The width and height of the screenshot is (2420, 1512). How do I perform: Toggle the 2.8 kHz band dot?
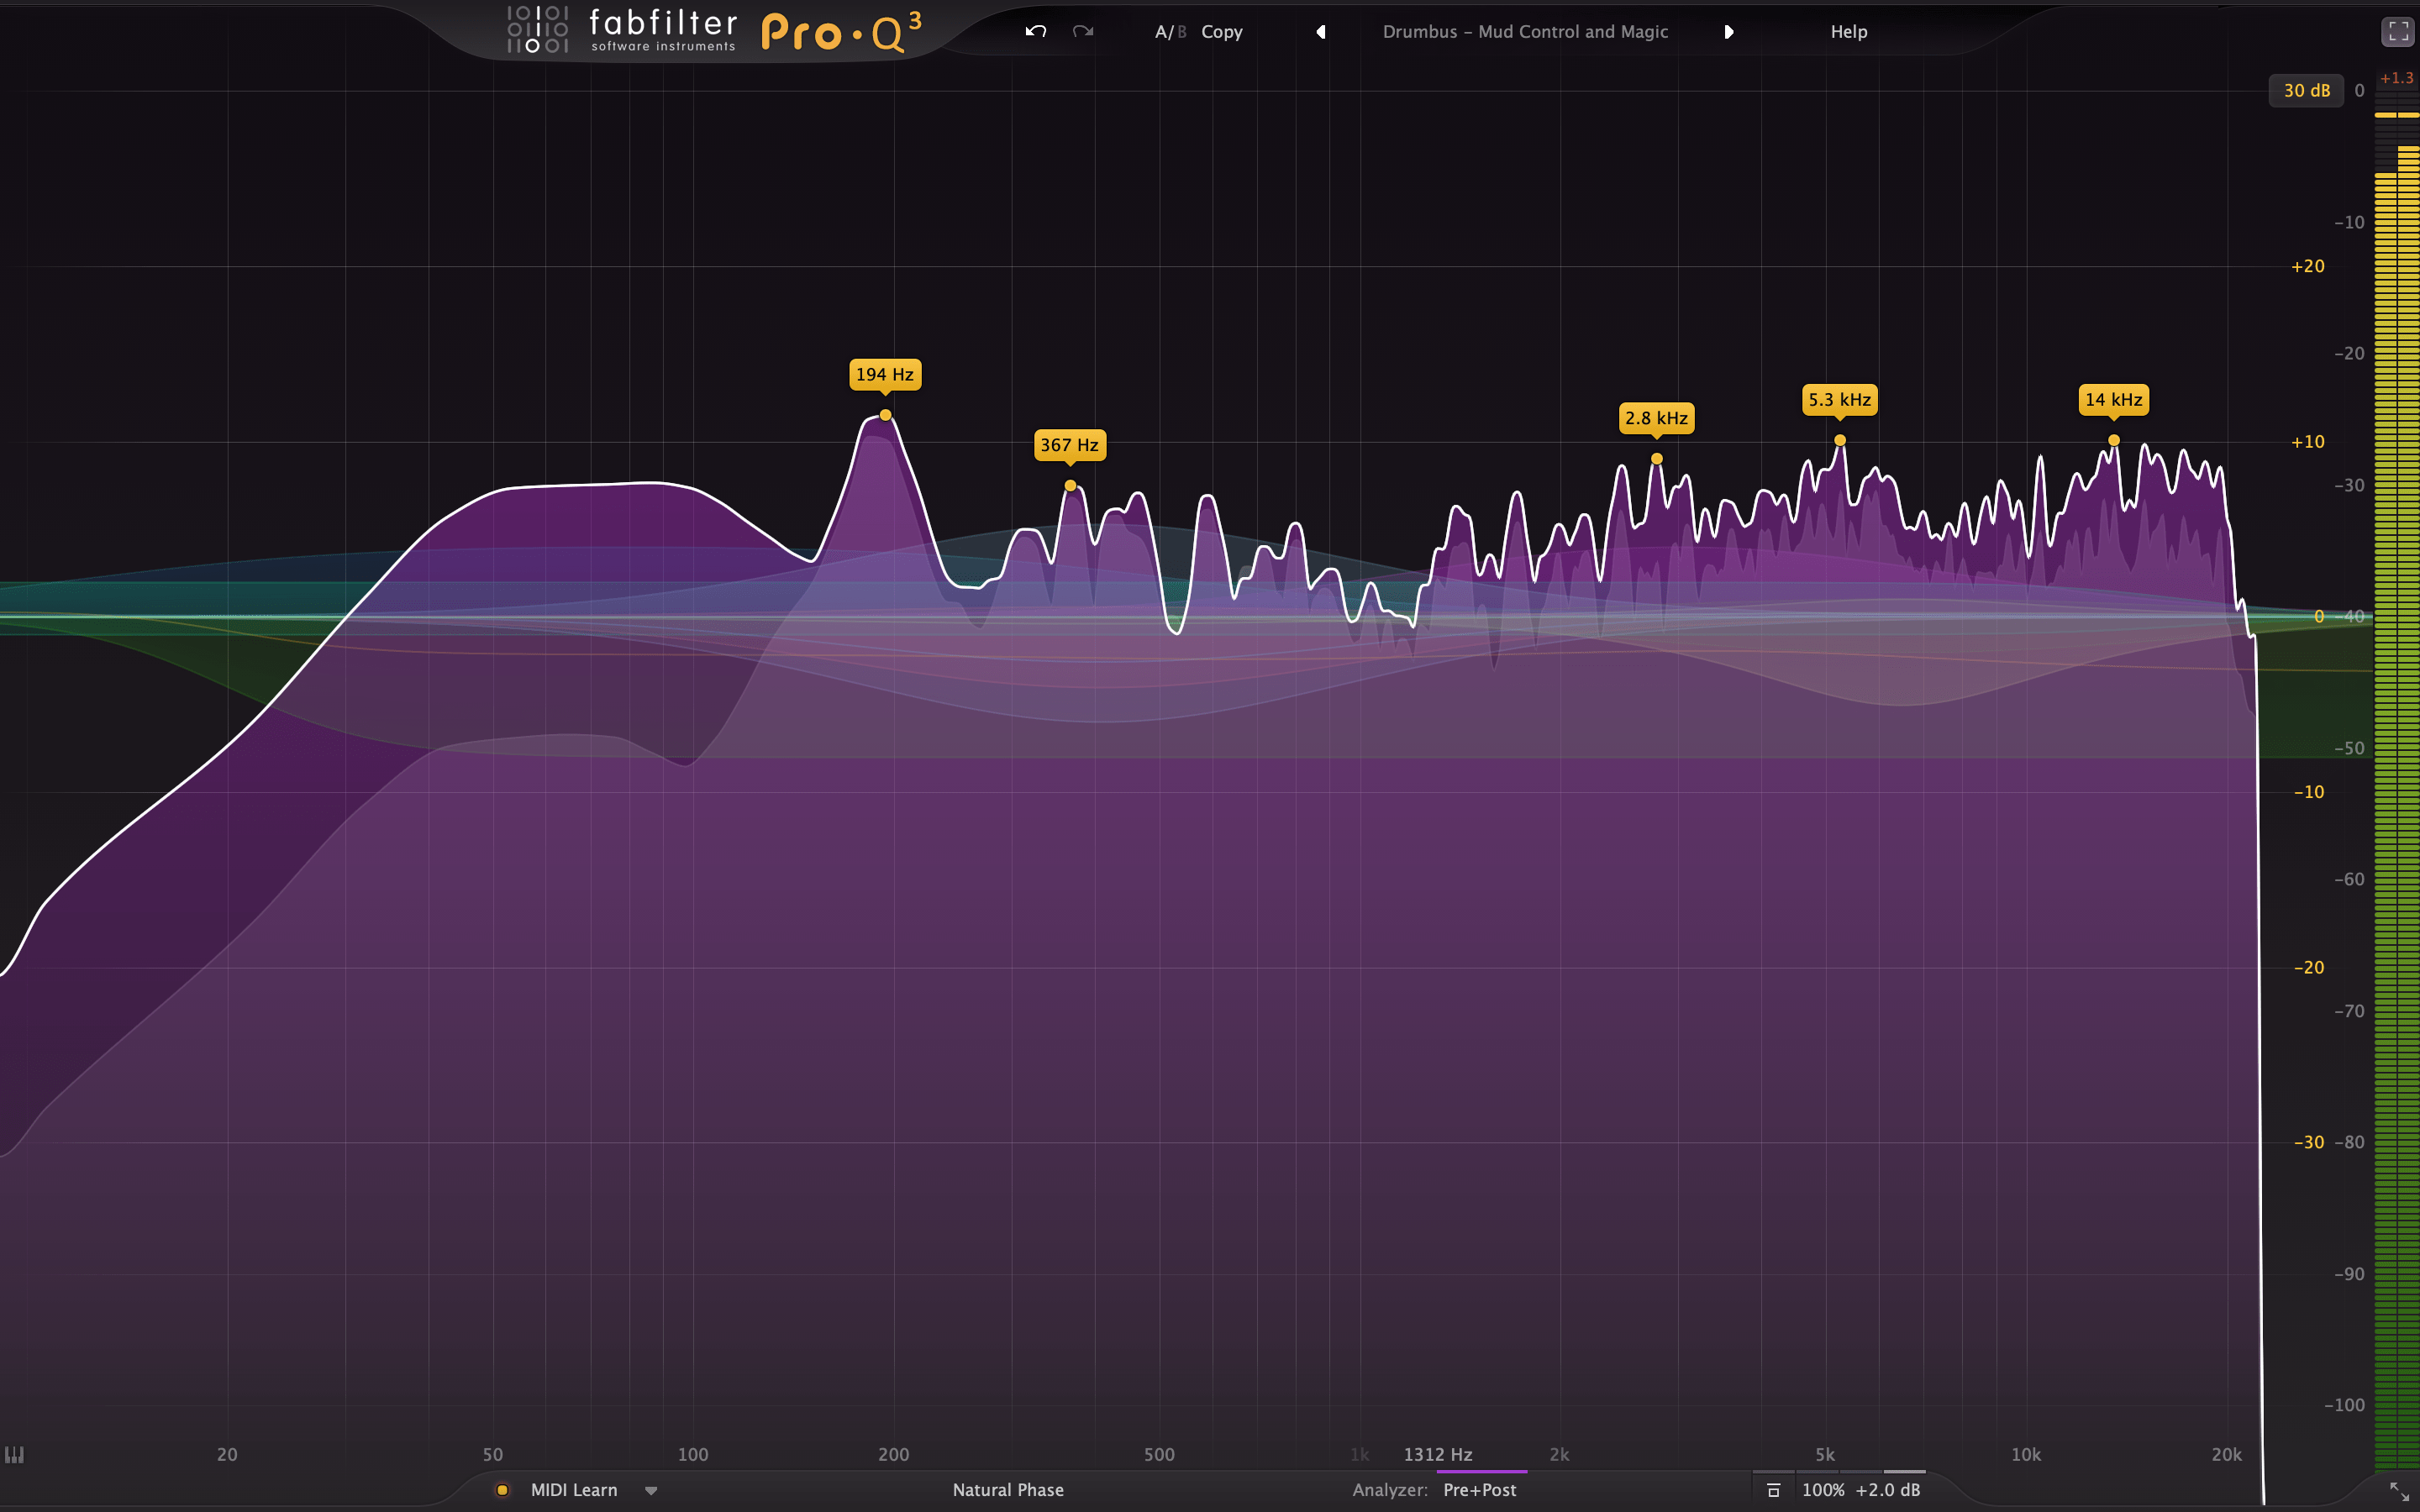1657,456
